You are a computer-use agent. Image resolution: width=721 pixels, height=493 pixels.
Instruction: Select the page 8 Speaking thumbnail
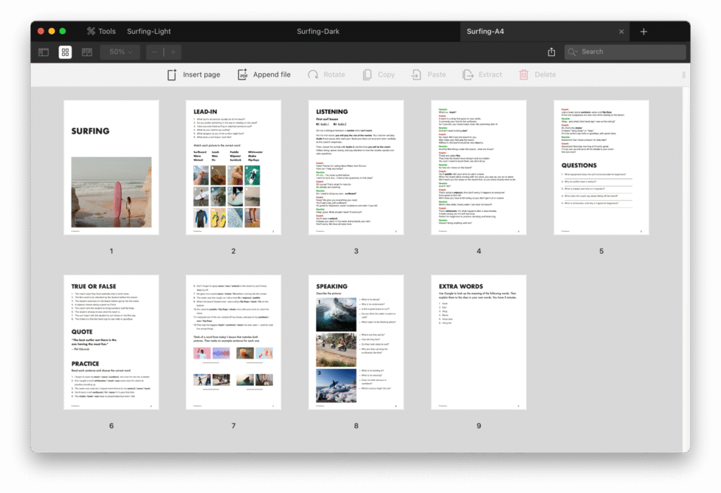click(x=356, y=342)
